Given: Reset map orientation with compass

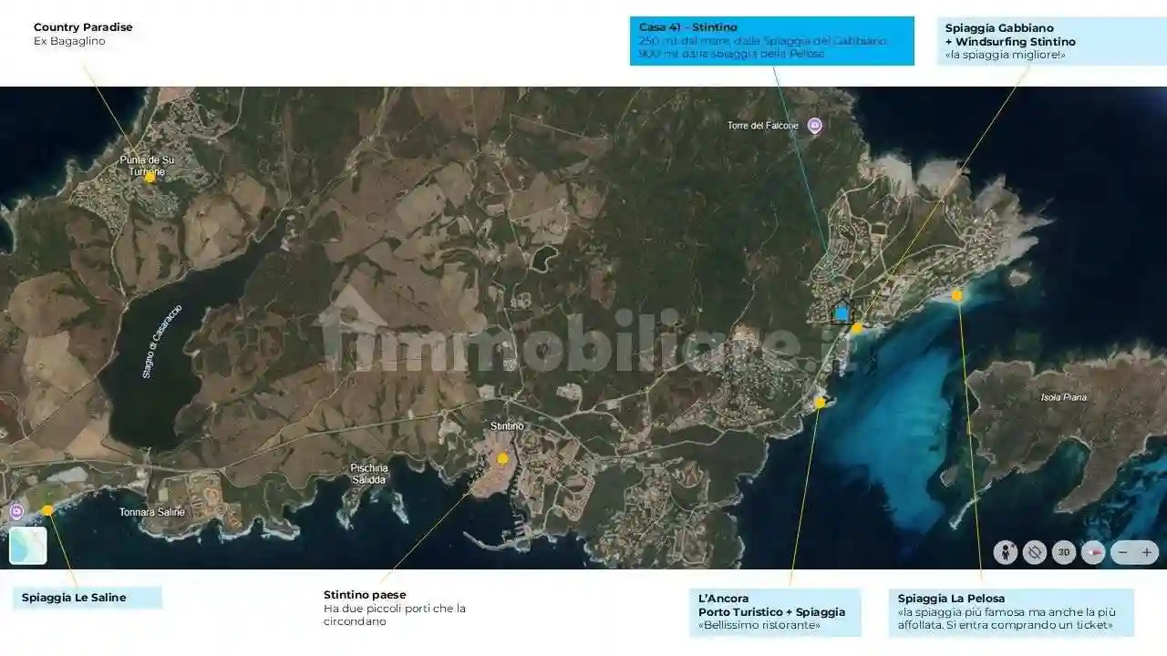Looking at the screenshot, I should coord(1093,552).
